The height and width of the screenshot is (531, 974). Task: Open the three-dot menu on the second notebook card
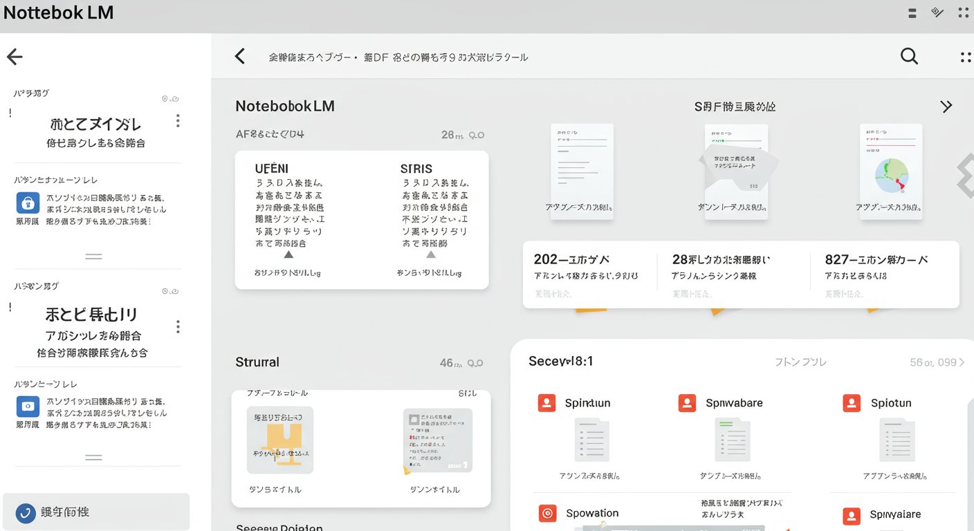[x=178, y=326]
